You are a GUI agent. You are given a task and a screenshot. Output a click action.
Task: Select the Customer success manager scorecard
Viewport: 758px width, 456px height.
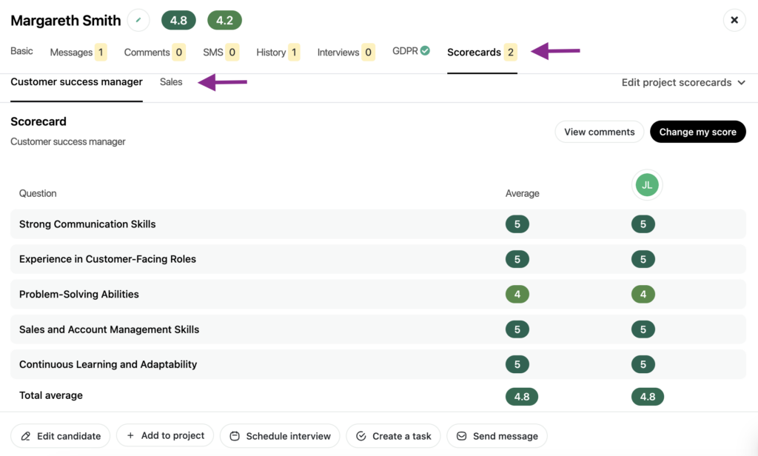coord(76,81)
